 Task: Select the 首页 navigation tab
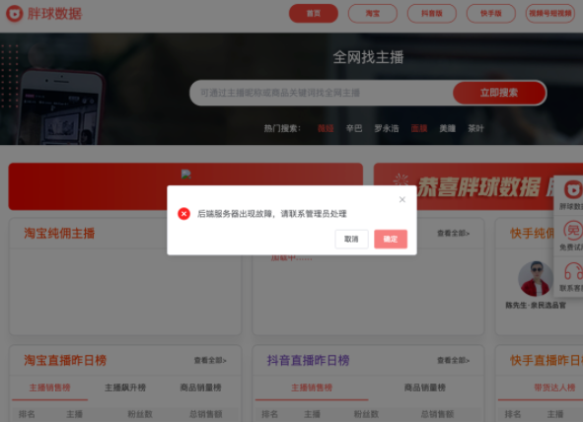[x=314, y=14]
